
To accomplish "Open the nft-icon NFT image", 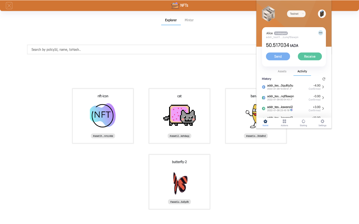I will tap(103, 115).
